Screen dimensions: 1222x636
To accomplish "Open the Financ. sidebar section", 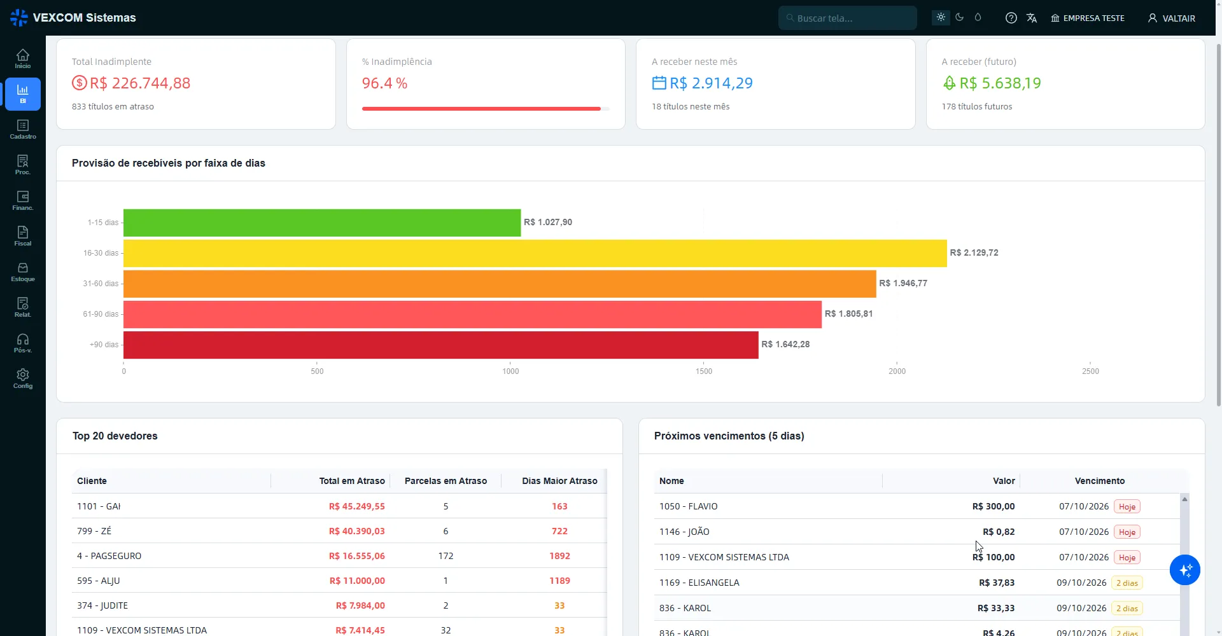I will click(x=23, y=201).
